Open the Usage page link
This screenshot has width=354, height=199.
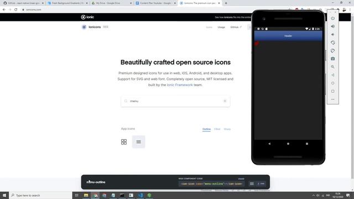coord(221,27)
